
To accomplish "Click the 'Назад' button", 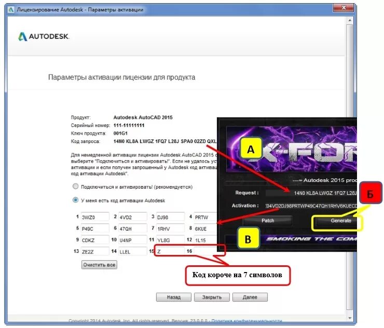I will (174, 297).
